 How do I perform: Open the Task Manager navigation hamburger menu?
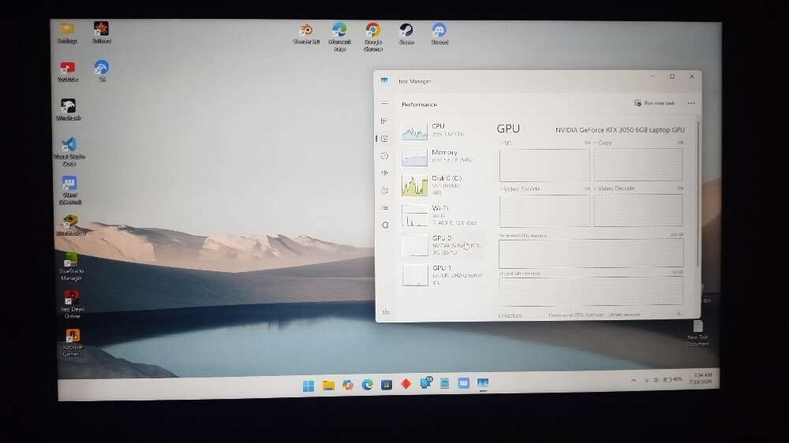(384, 103)
